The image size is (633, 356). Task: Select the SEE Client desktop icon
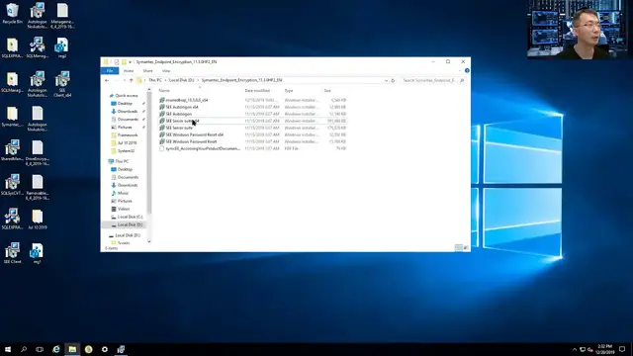point(12,253)
